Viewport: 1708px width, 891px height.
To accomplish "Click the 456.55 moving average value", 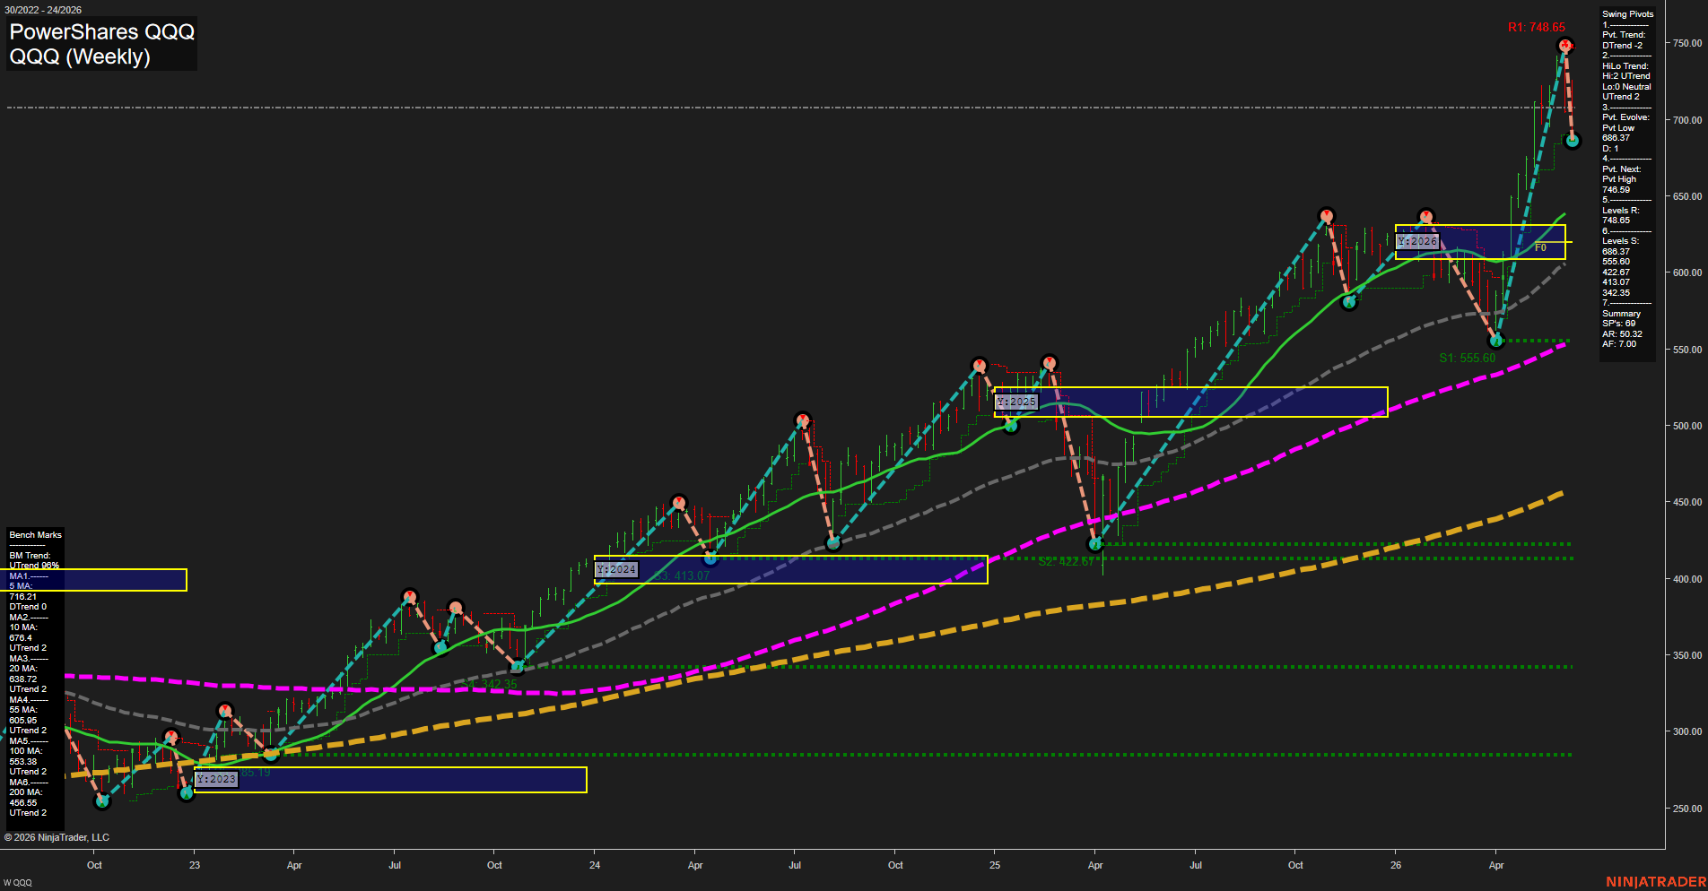I will pyautogui.click(x=23, y=803).
